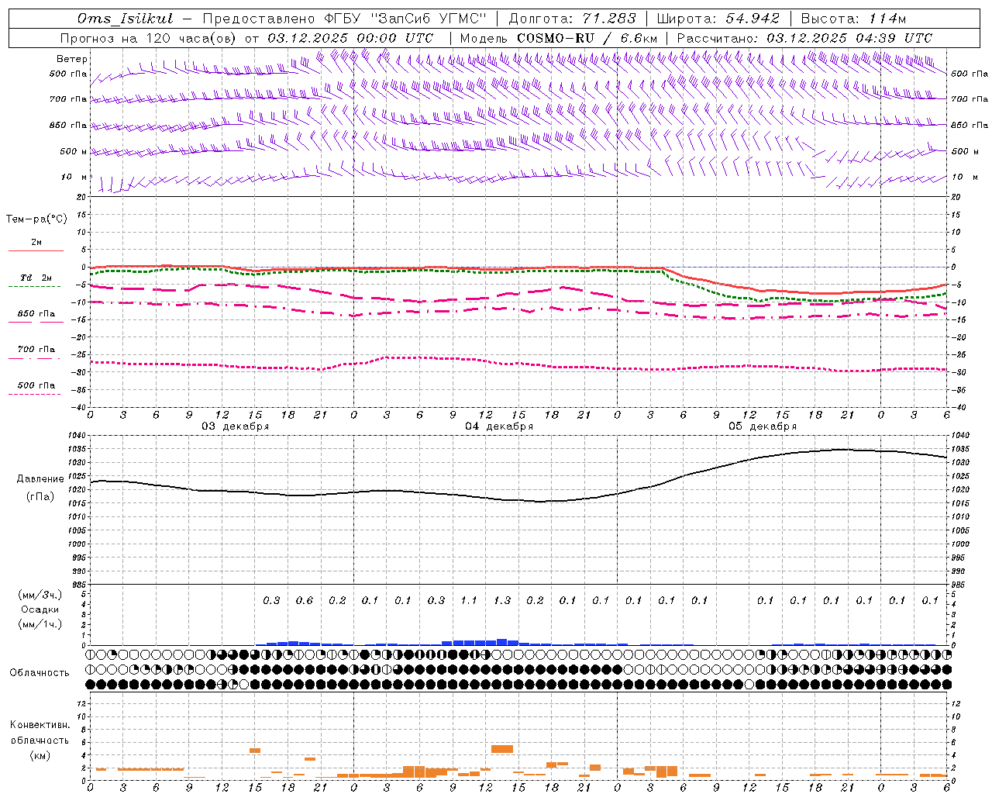Select the 'Долгота: 71.283' header field
The image size is (992, 794).
[572, 19]
